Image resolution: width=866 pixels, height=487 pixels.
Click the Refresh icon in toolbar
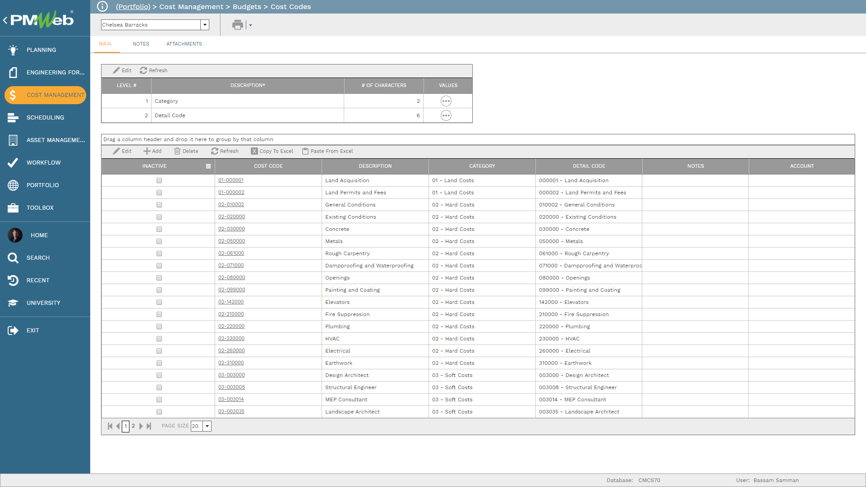tap(143, 70)
